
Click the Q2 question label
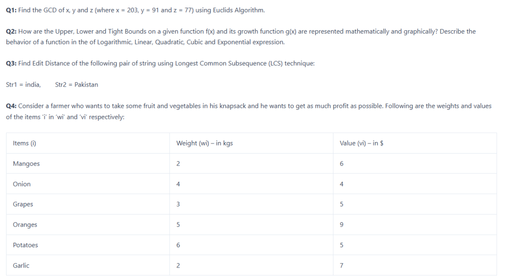click(x=12, y=31)
